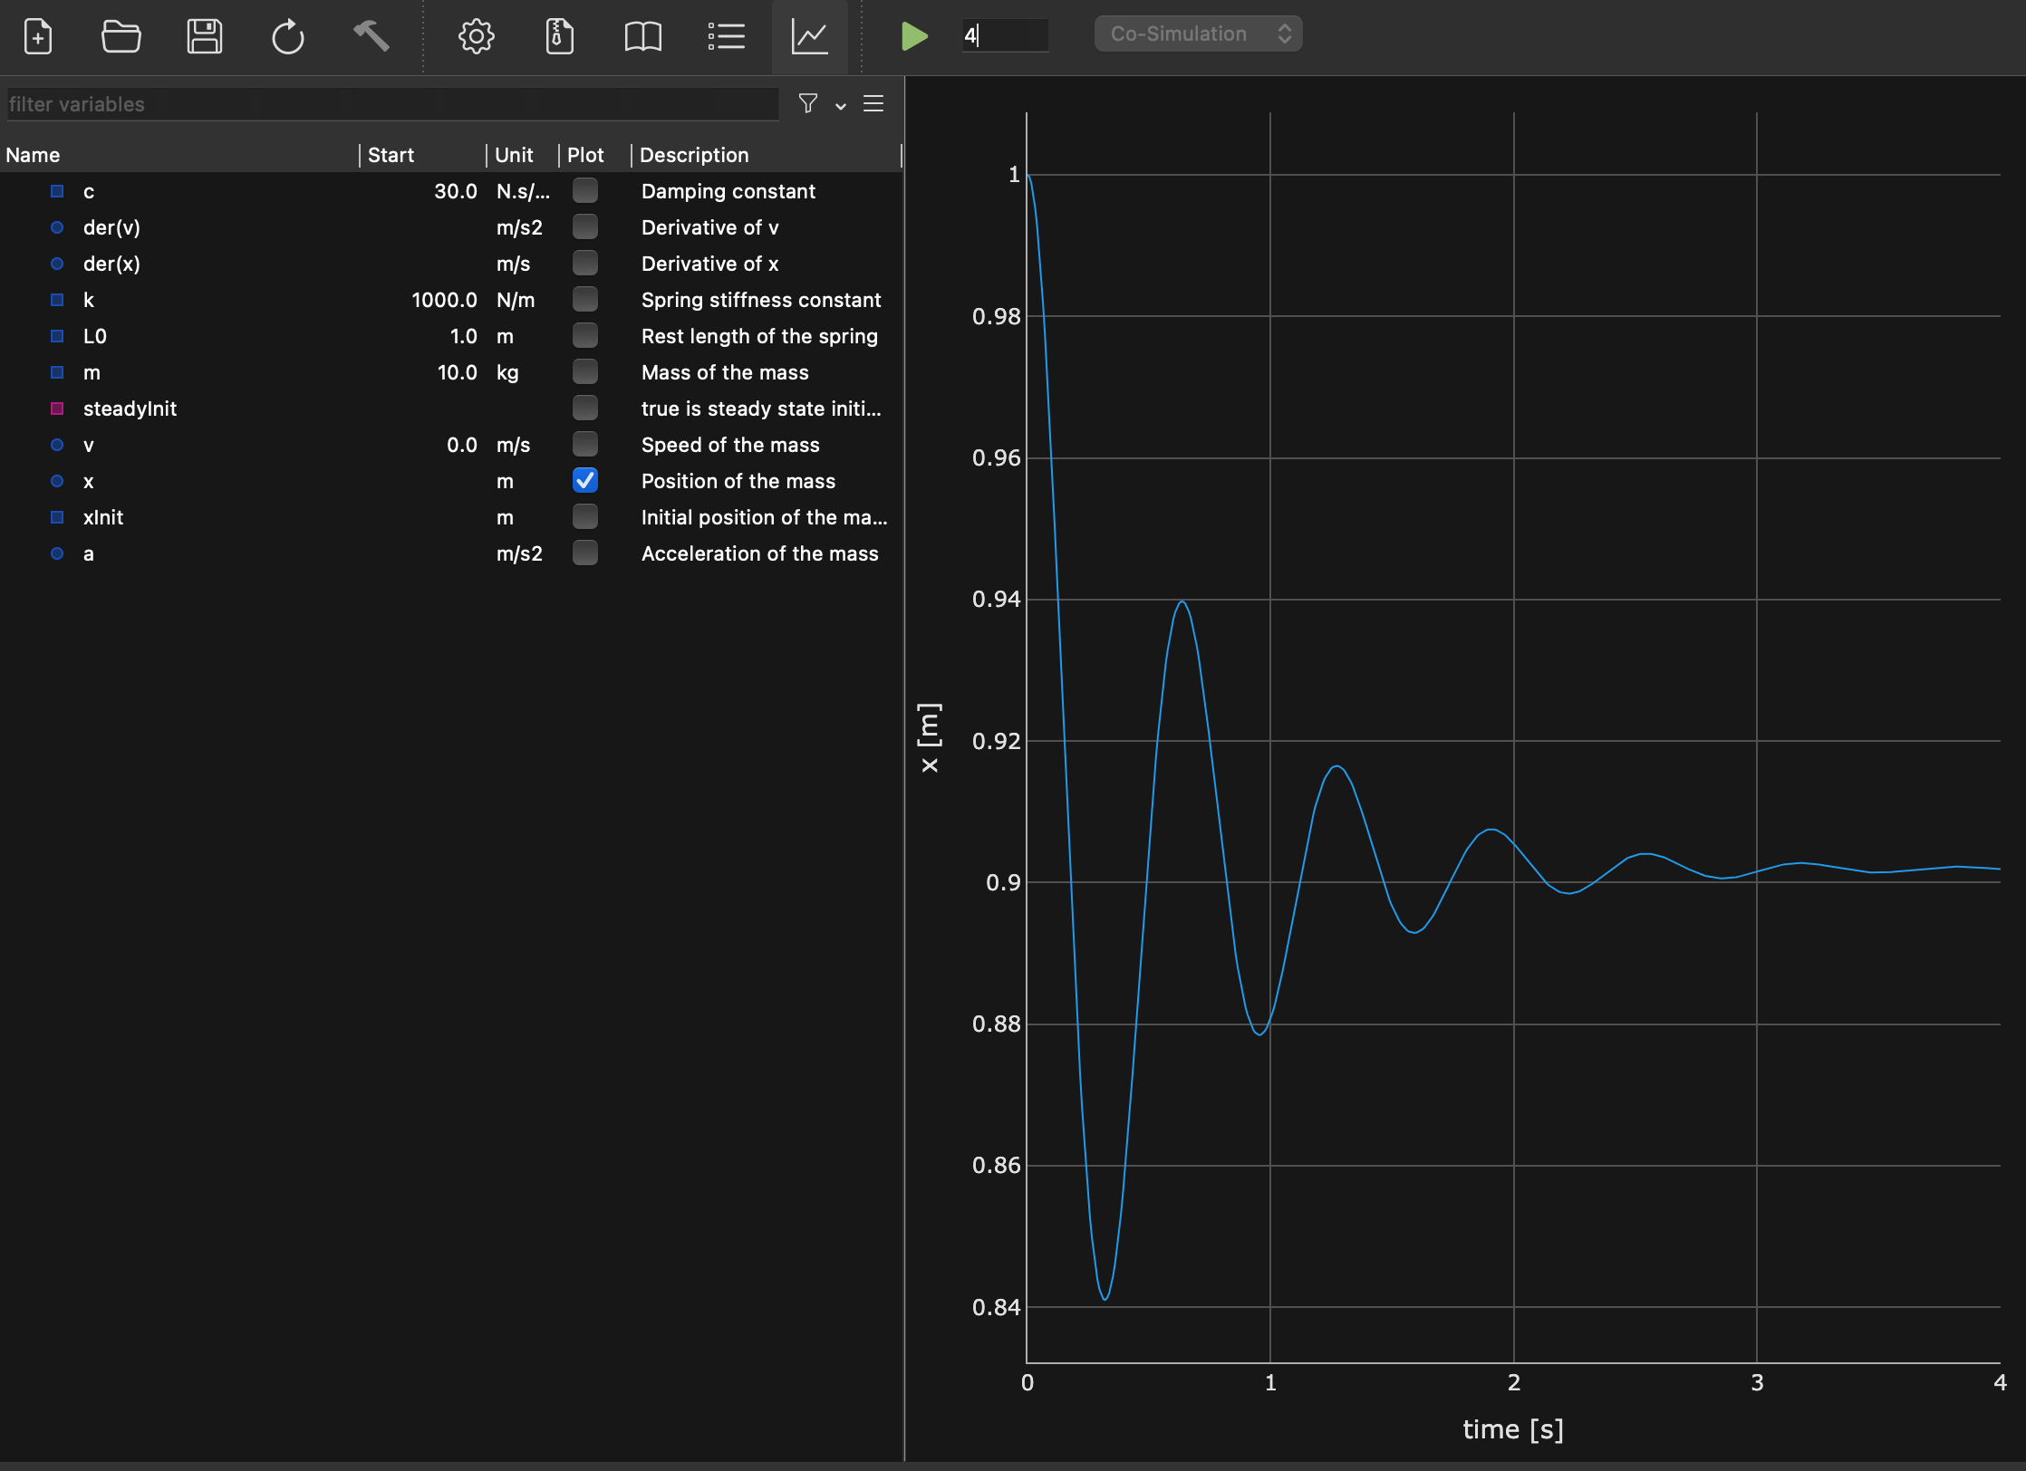The image size is (2026, 1471).
Task: Check the plot box for speed v
Action: (x=585, y=444)
